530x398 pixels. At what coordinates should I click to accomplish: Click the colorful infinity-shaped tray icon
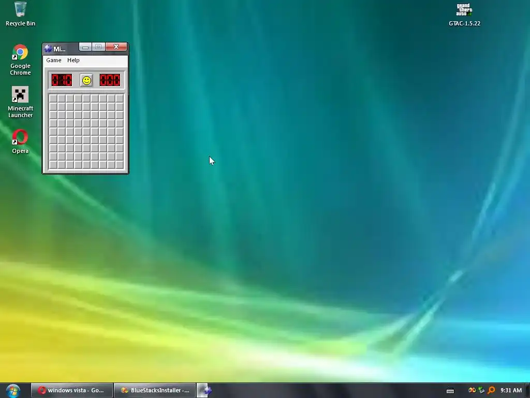472,390
